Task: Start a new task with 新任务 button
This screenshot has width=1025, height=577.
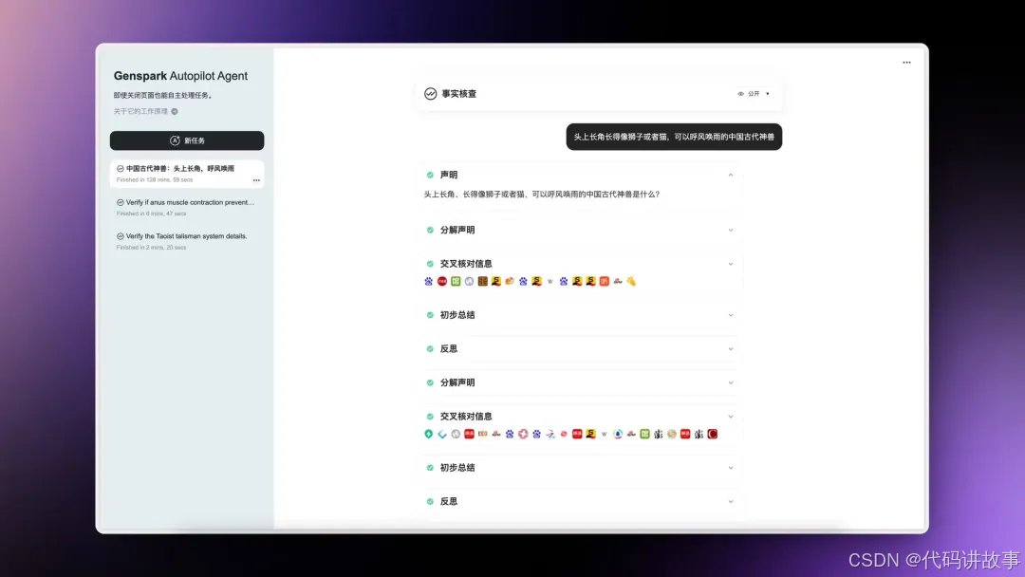Action: click(x=187, y=140)
